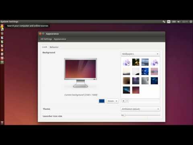Open the Dash search launcher icon
This screenshot has width=193, height=145.
pyautogui.click(x=2, y=26)
